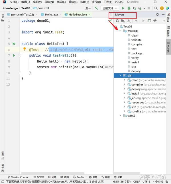Image resolution: width=171 pixels, height=184 pixels.
Task: Click Maven vertical sidebar tab
Action: pos(168,47)
